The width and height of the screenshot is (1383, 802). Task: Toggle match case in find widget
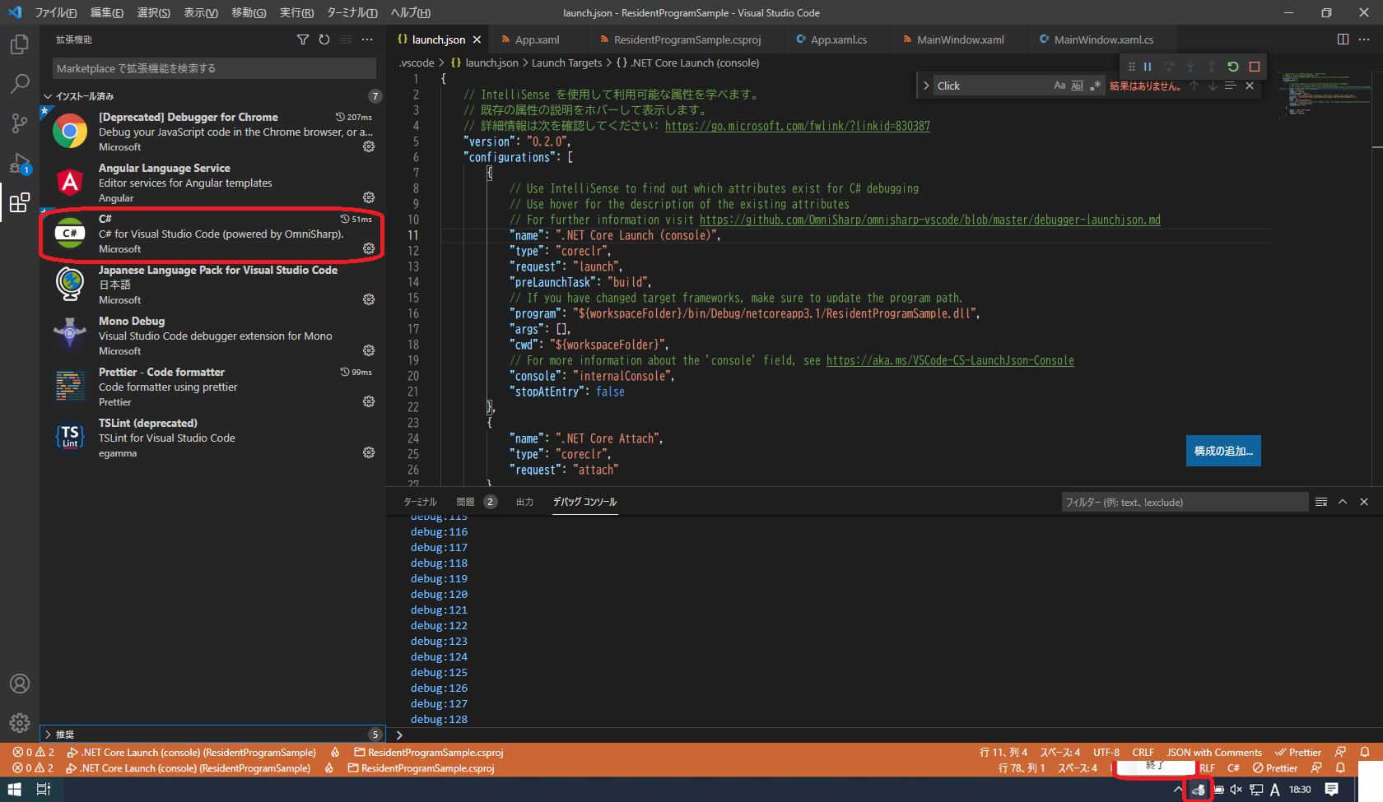point(1059,86)
